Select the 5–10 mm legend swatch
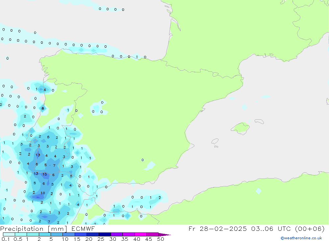The width and height of the screenshot is (329, 241). coord(57,234)
